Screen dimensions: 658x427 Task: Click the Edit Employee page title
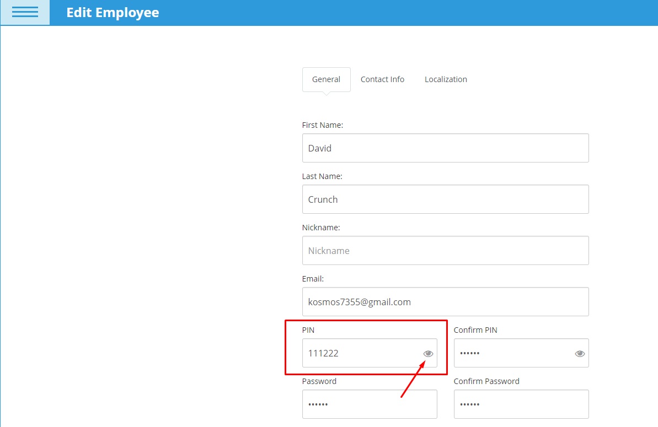113,13
